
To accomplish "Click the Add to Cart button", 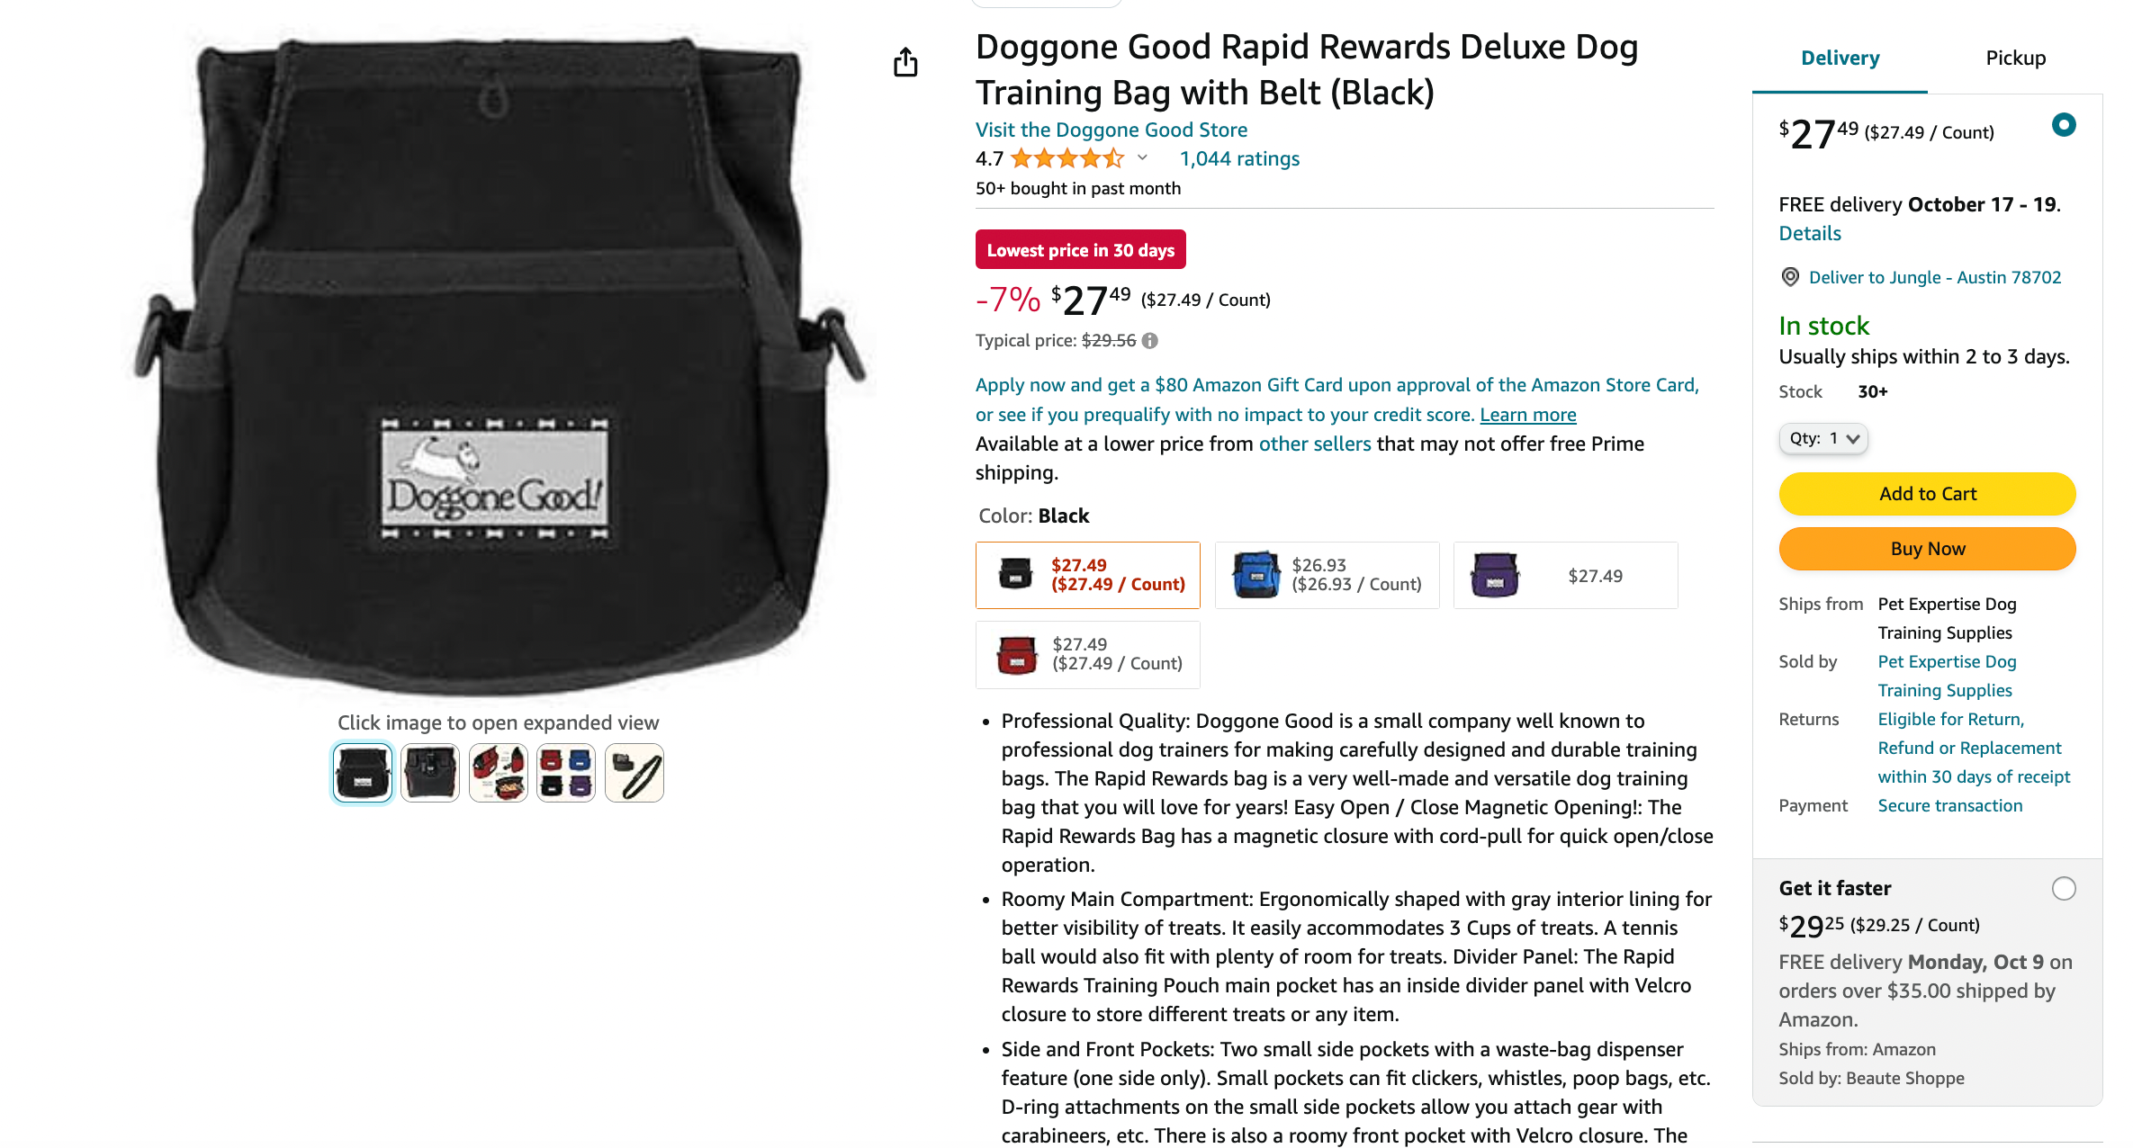I will coord(1927,494).
